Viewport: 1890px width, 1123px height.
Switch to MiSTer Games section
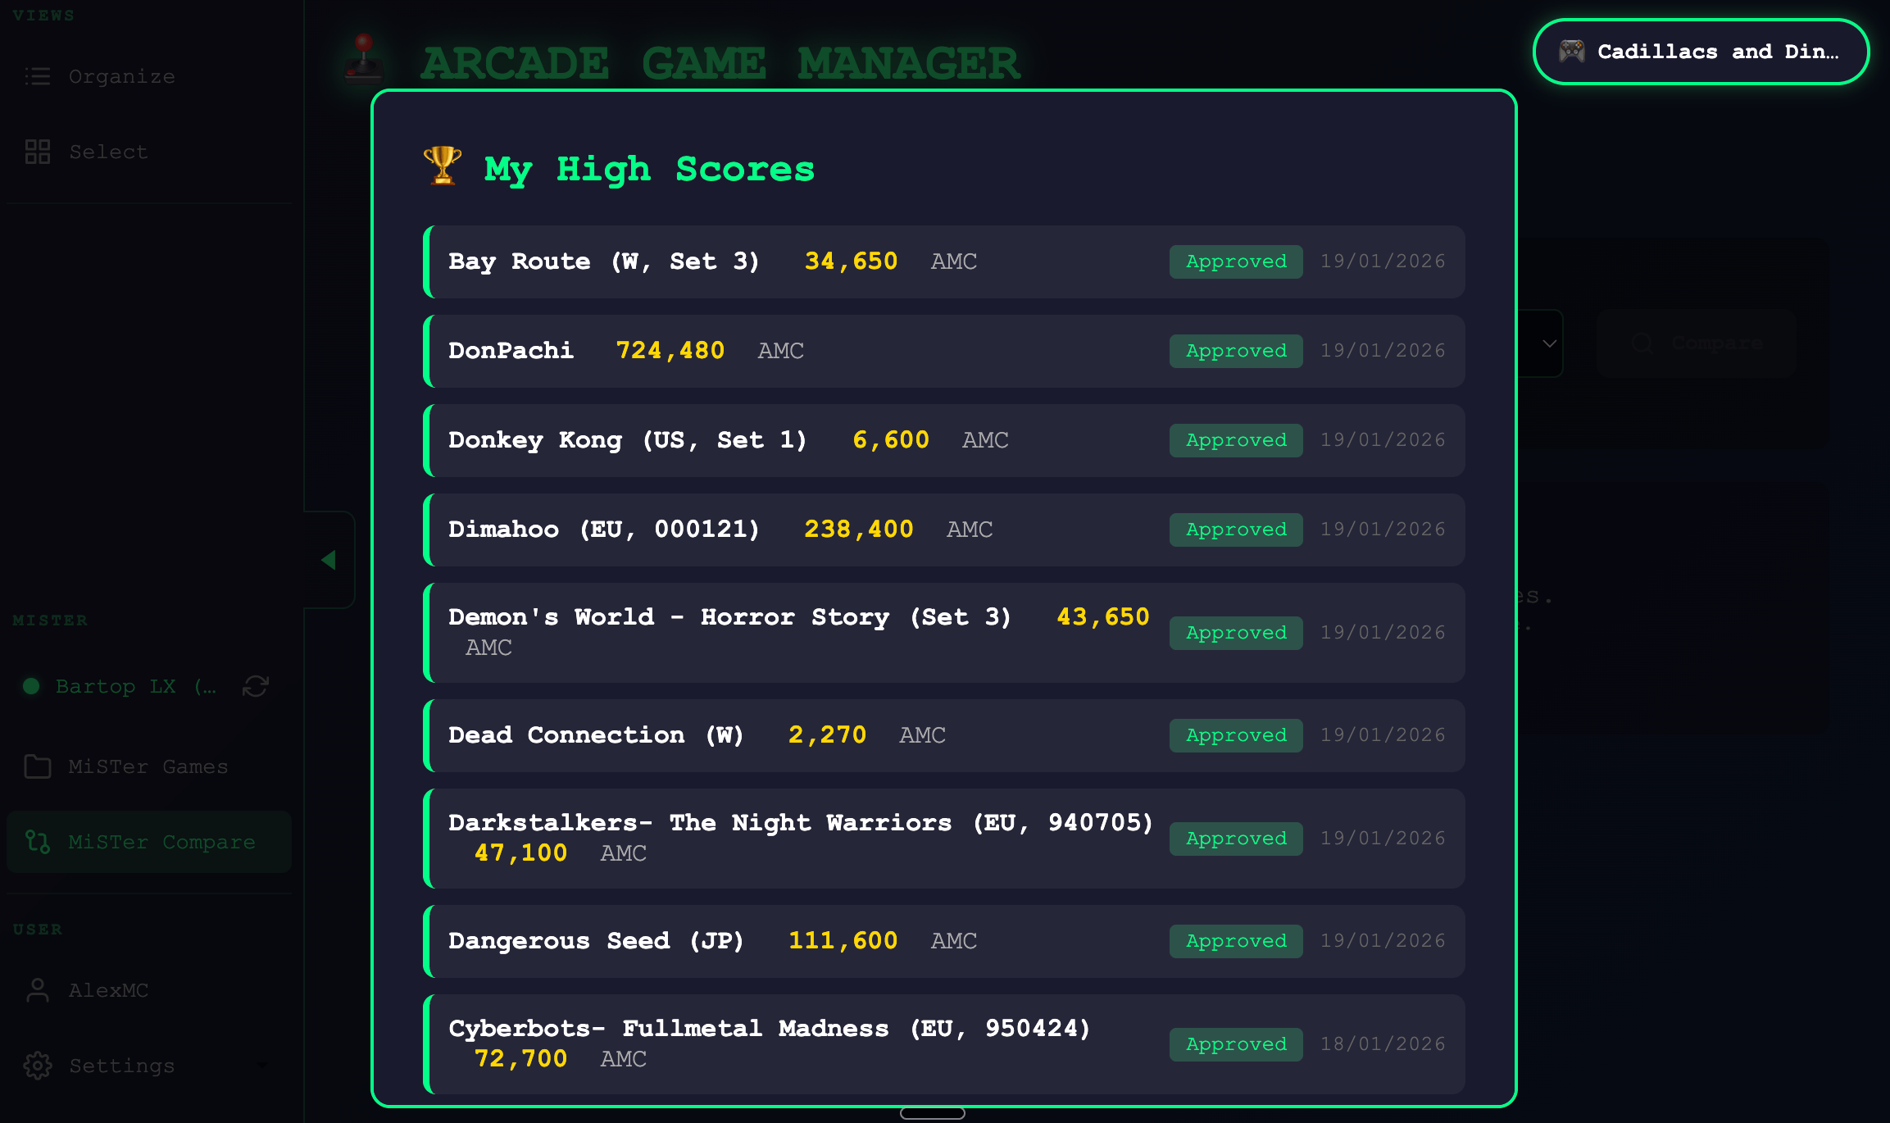click(148, 766)
